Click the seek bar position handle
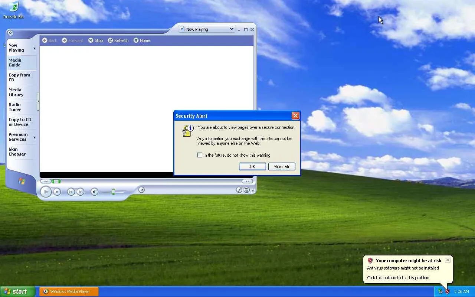Viewport: 475px width, 297px height. click(x=56, y=181)
